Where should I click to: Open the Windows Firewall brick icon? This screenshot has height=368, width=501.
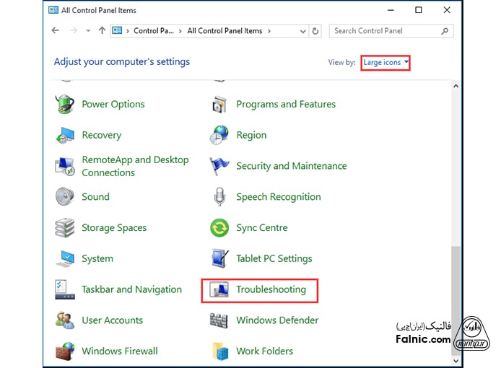[65, 351]
